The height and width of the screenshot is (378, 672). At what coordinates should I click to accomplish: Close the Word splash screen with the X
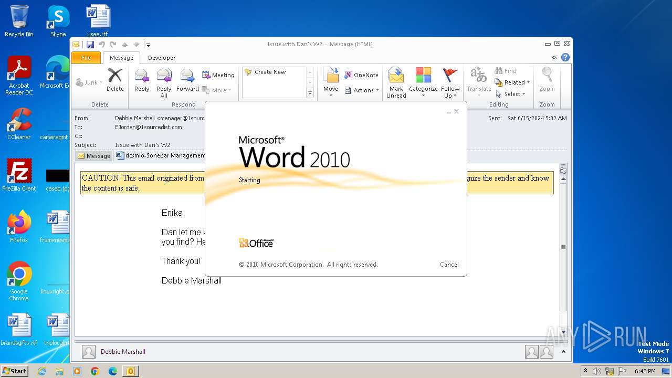click(x=457, y=111)
